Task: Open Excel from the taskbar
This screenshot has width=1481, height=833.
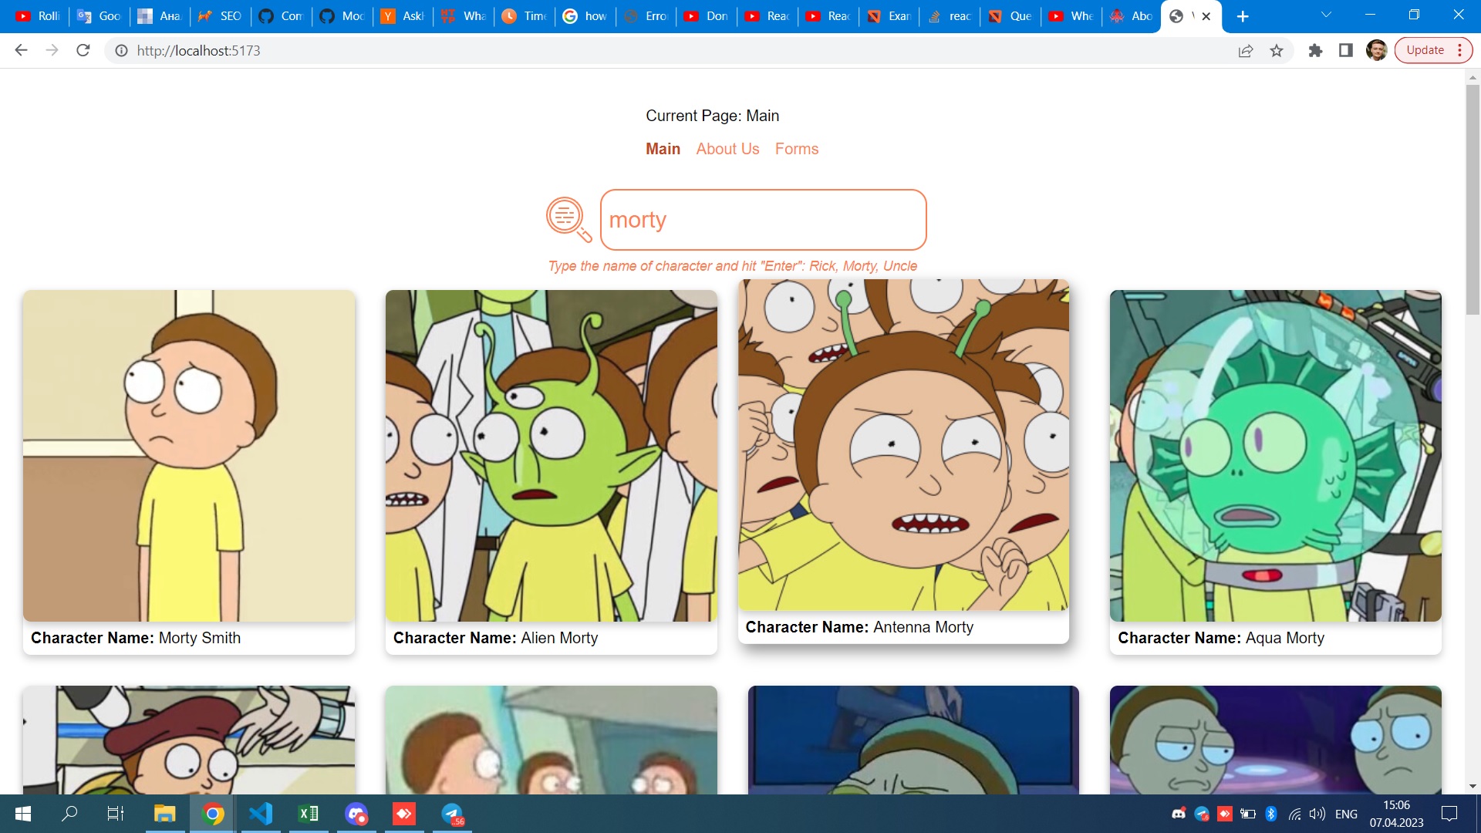Action: (x=309, y=814)
